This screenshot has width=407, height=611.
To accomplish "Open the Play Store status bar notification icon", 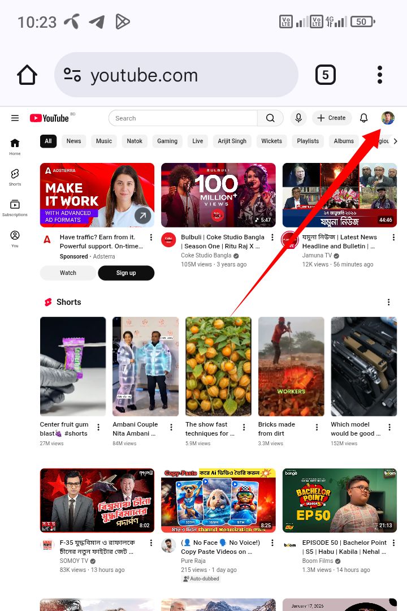I will coord(122,22).
